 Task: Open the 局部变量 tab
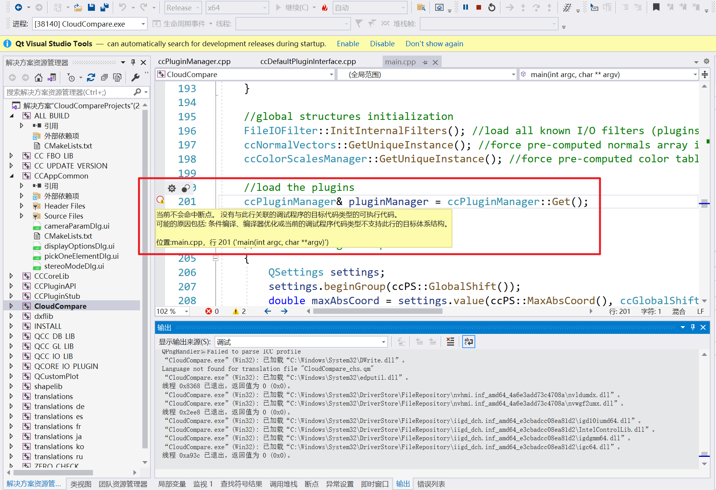pos(172,484)
